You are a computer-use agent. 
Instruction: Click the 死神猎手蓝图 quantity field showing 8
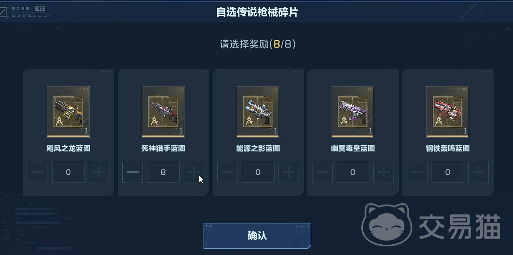(163, 172)
